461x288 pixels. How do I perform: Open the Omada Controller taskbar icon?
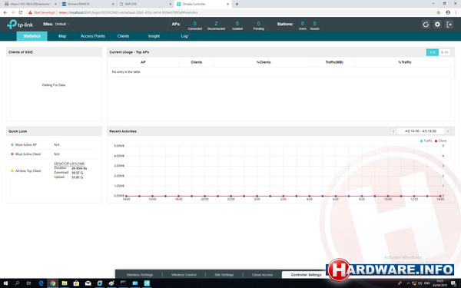point(147,283)
